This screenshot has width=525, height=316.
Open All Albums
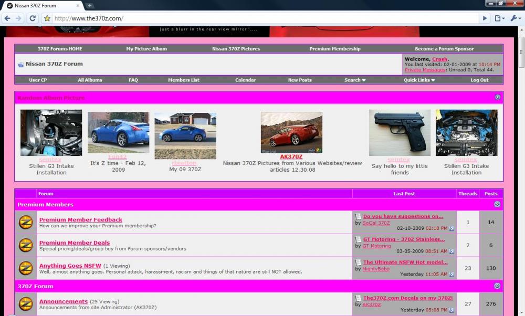coord(90,80)
